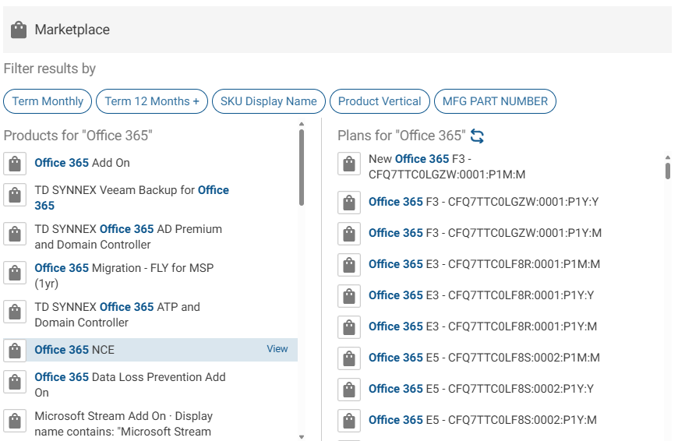Click the Plans for "Office 365" heading
This screenshot has height=441, width=678.
[x=401, y=136]
